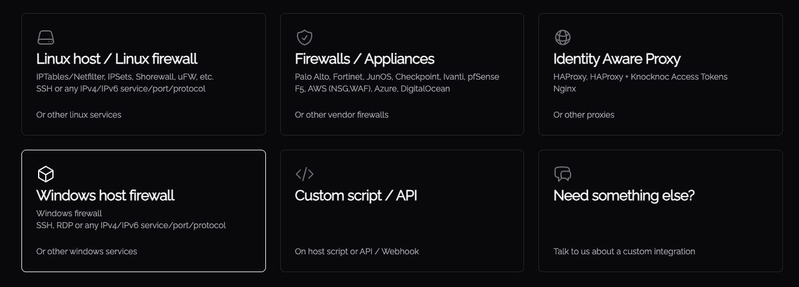Click "On host script or API / Webhook" text
This screenshot has width=799, height=287.
coord(357,251)
